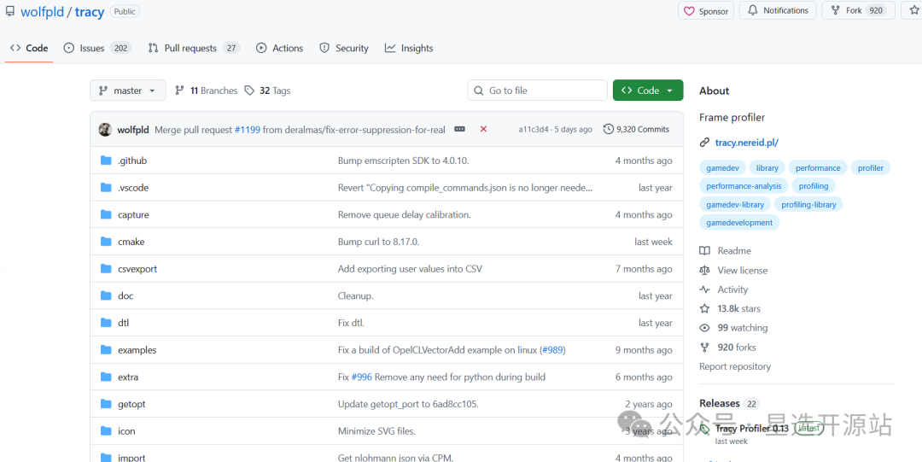Open the Pull requests tab
The height and width of the screenshot is (462, 922).
coord(194,49)
